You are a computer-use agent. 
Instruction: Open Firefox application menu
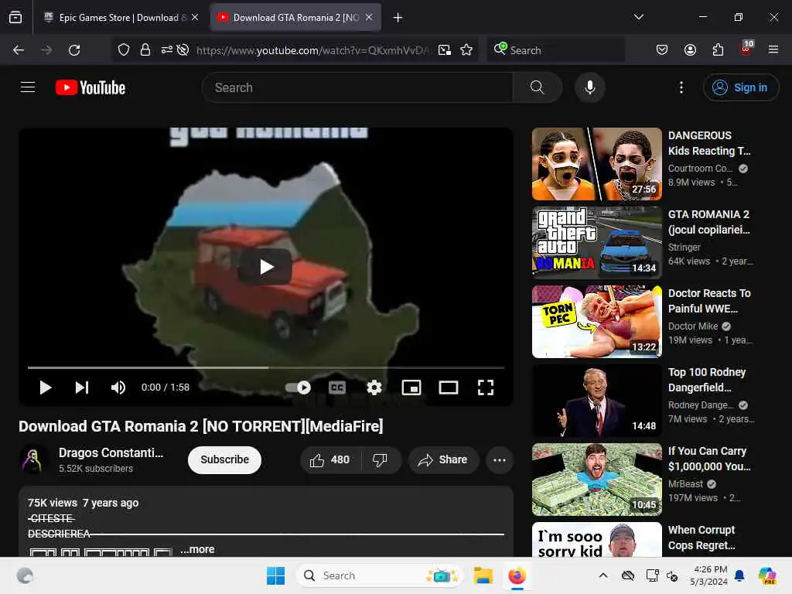coord(773,49)
